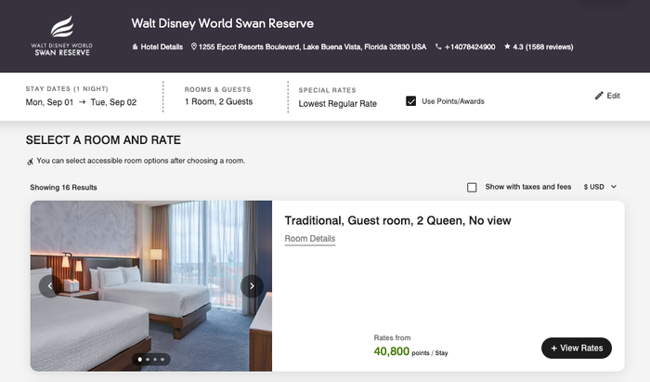Open the 4.3 (1568 reviews) rating
The height and width of the screenshot is (382, 650).
[x=543, y=46]
